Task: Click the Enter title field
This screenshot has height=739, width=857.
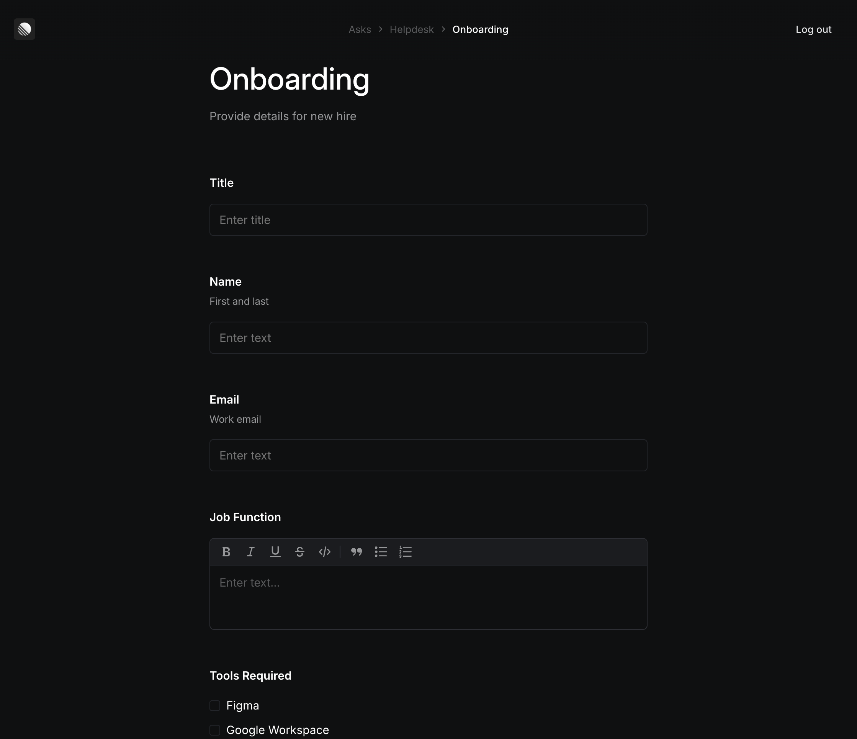Action: tap(428, 219)
